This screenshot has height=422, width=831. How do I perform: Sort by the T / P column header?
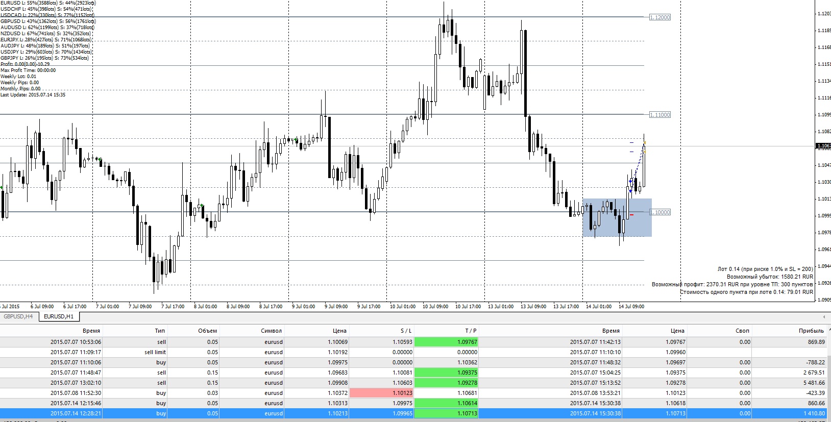471,331
